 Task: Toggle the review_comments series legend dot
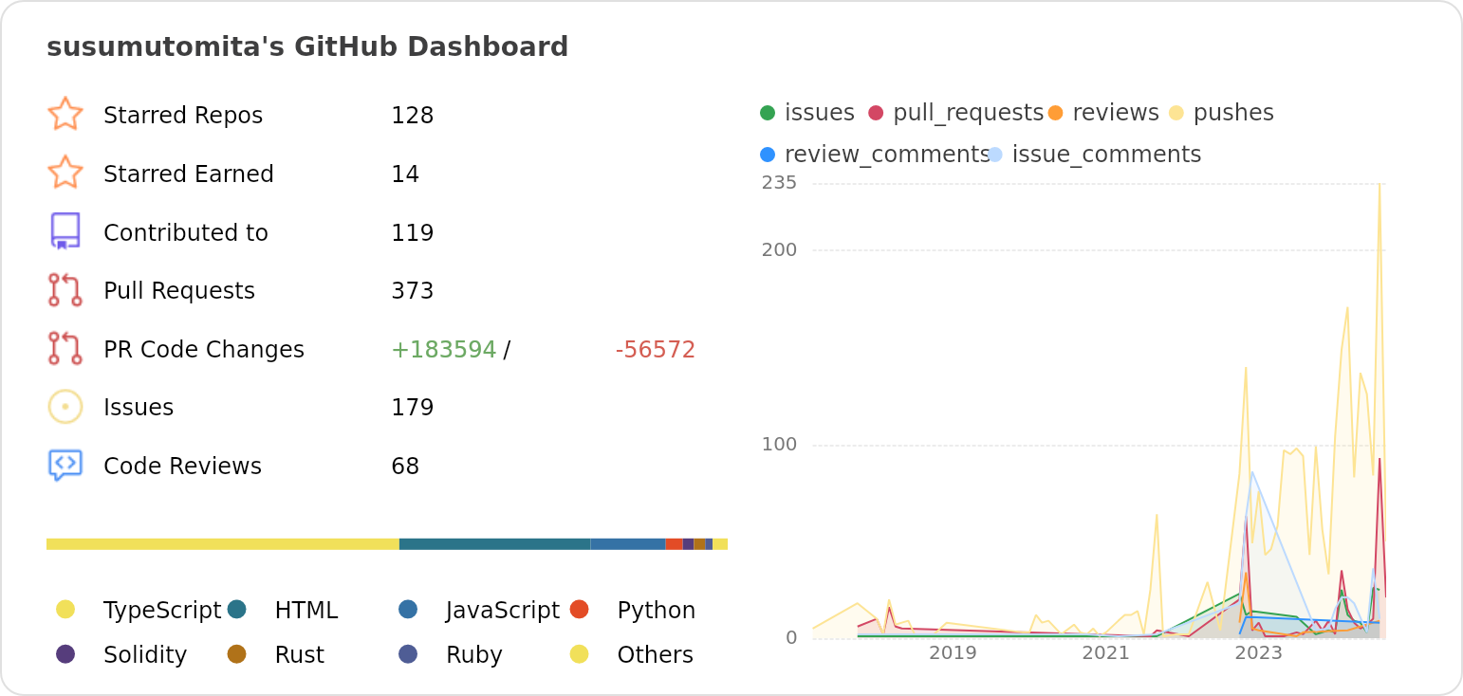tap(768, 155)
